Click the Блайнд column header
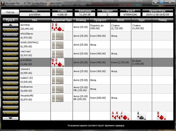This screenshot has height=131, width=176. coord(81,20)
